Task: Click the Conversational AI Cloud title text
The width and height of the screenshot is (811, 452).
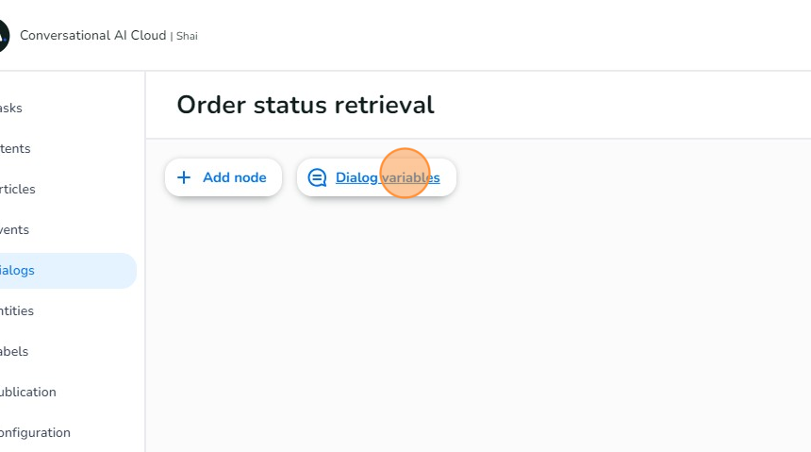Action: [x=92, y=36]
